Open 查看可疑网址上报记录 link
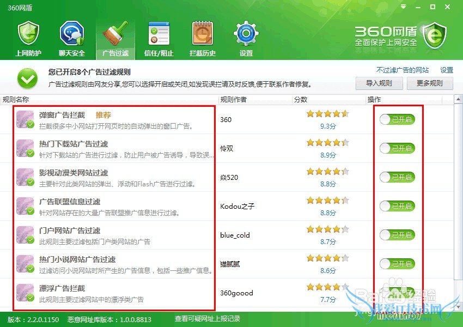Screen dimensions: 463x327 (208, 319)
